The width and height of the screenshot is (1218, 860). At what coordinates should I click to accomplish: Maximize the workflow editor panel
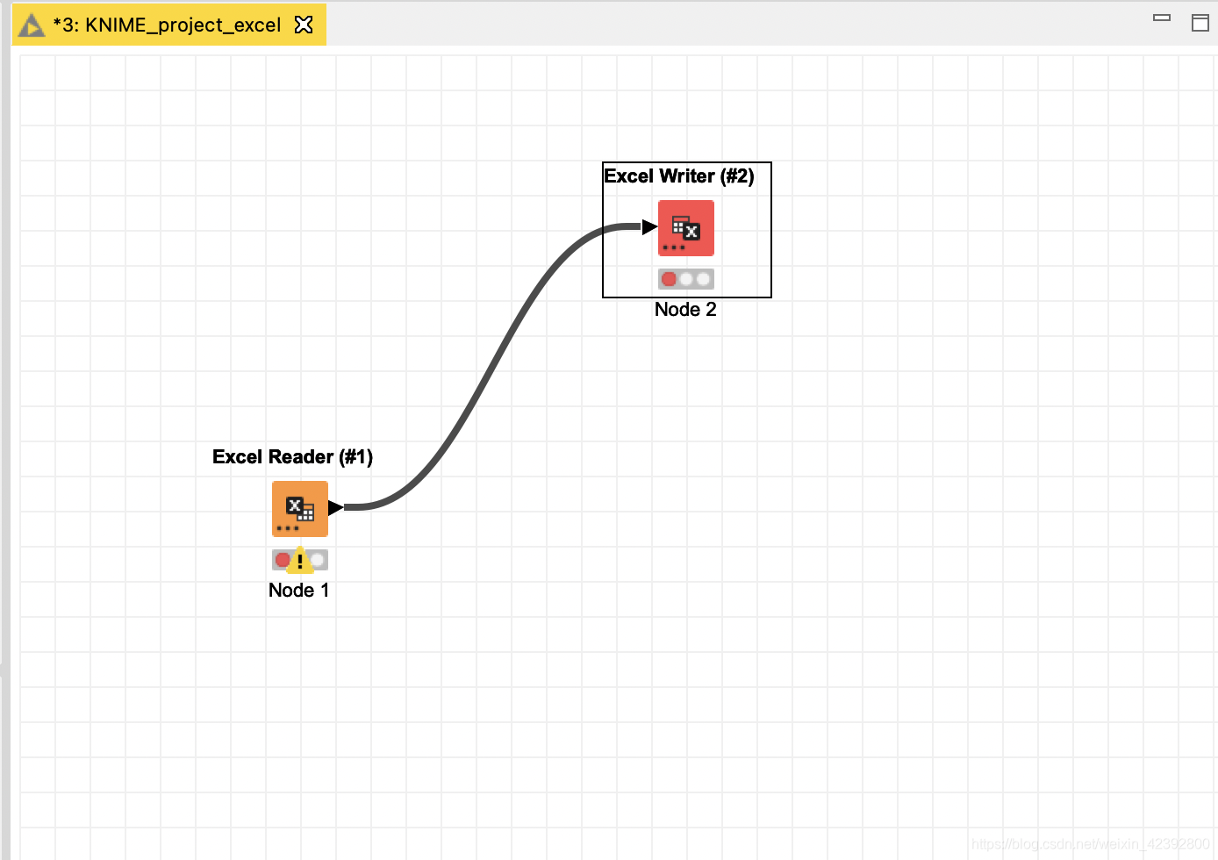point(1200,23)
